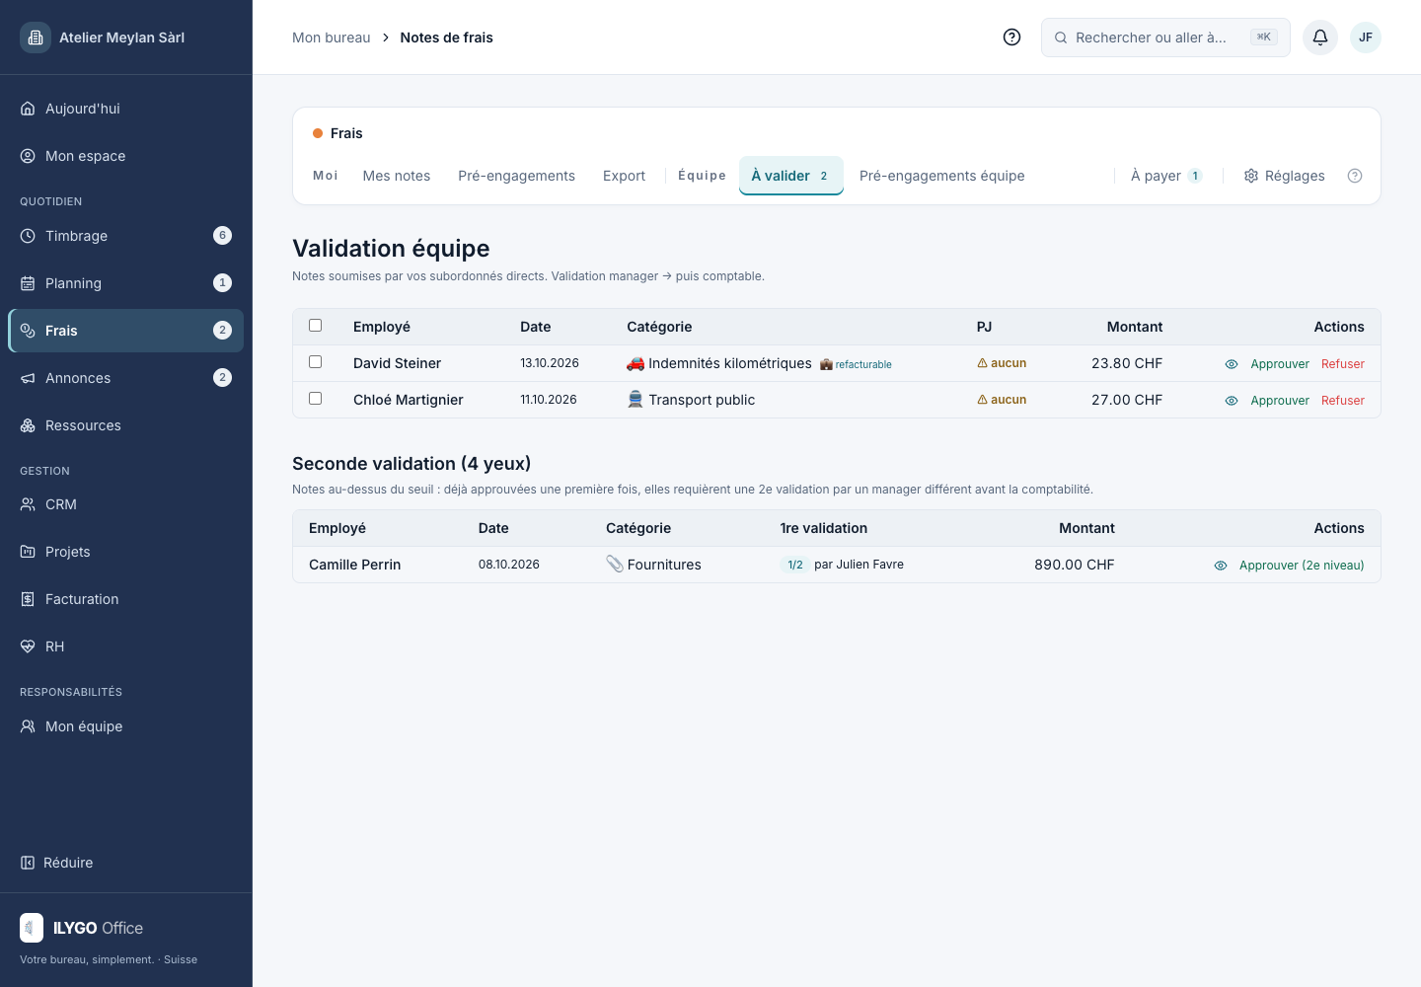This screenshot has width=1421, height=987.
Task: Go to Aujourd'hui in sidebar
Action: pyautogui.click(x=126, y=109)
